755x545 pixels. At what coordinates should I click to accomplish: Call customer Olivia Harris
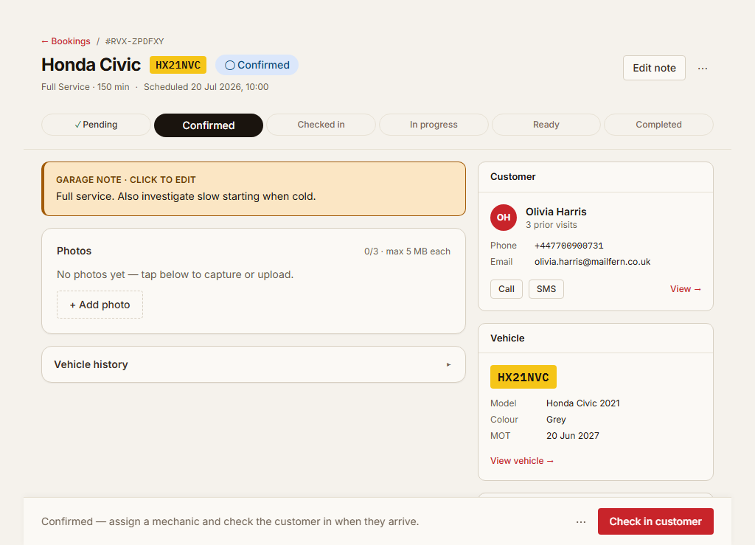point(506,289)
